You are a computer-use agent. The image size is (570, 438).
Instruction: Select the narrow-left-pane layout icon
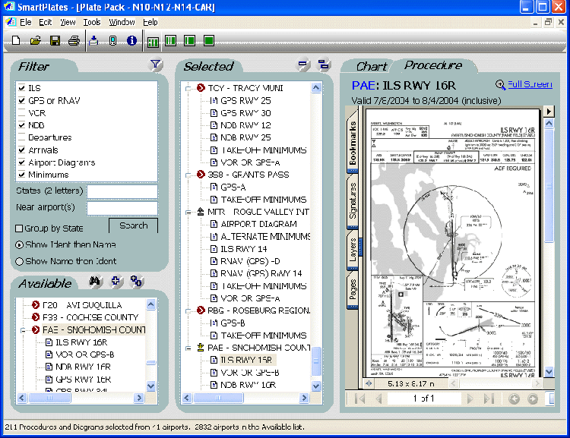pyautogui.click(x=190, y=40)
